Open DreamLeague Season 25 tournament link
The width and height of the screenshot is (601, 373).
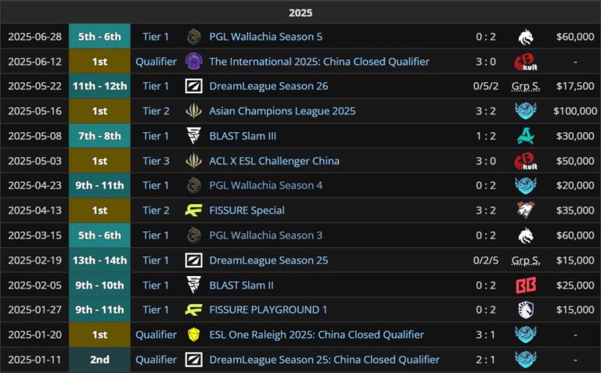[x=268, y=260]
